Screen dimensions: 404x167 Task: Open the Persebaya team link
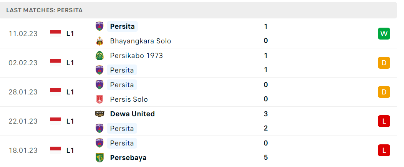[128, 158]
